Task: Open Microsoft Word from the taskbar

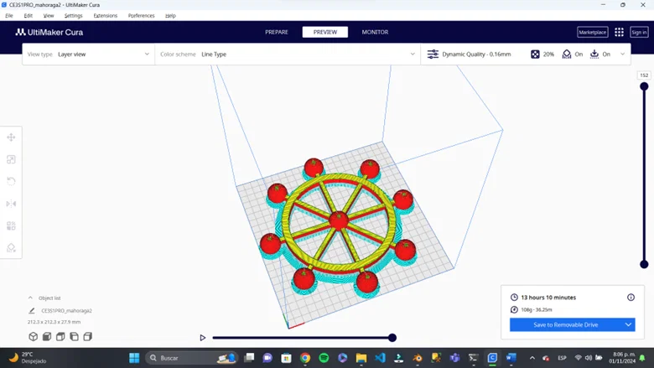Action: pos(511,358)
